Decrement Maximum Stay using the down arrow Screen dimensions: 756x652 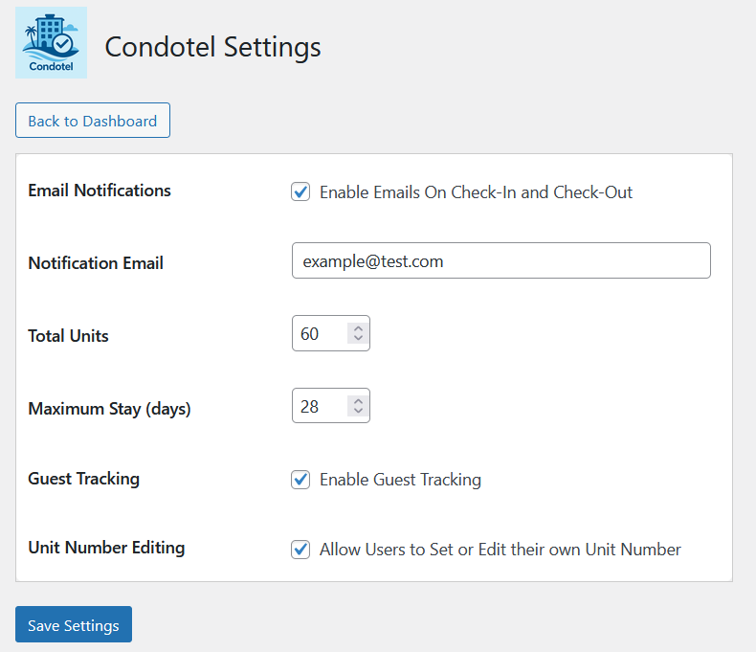(x=358, y=412)
